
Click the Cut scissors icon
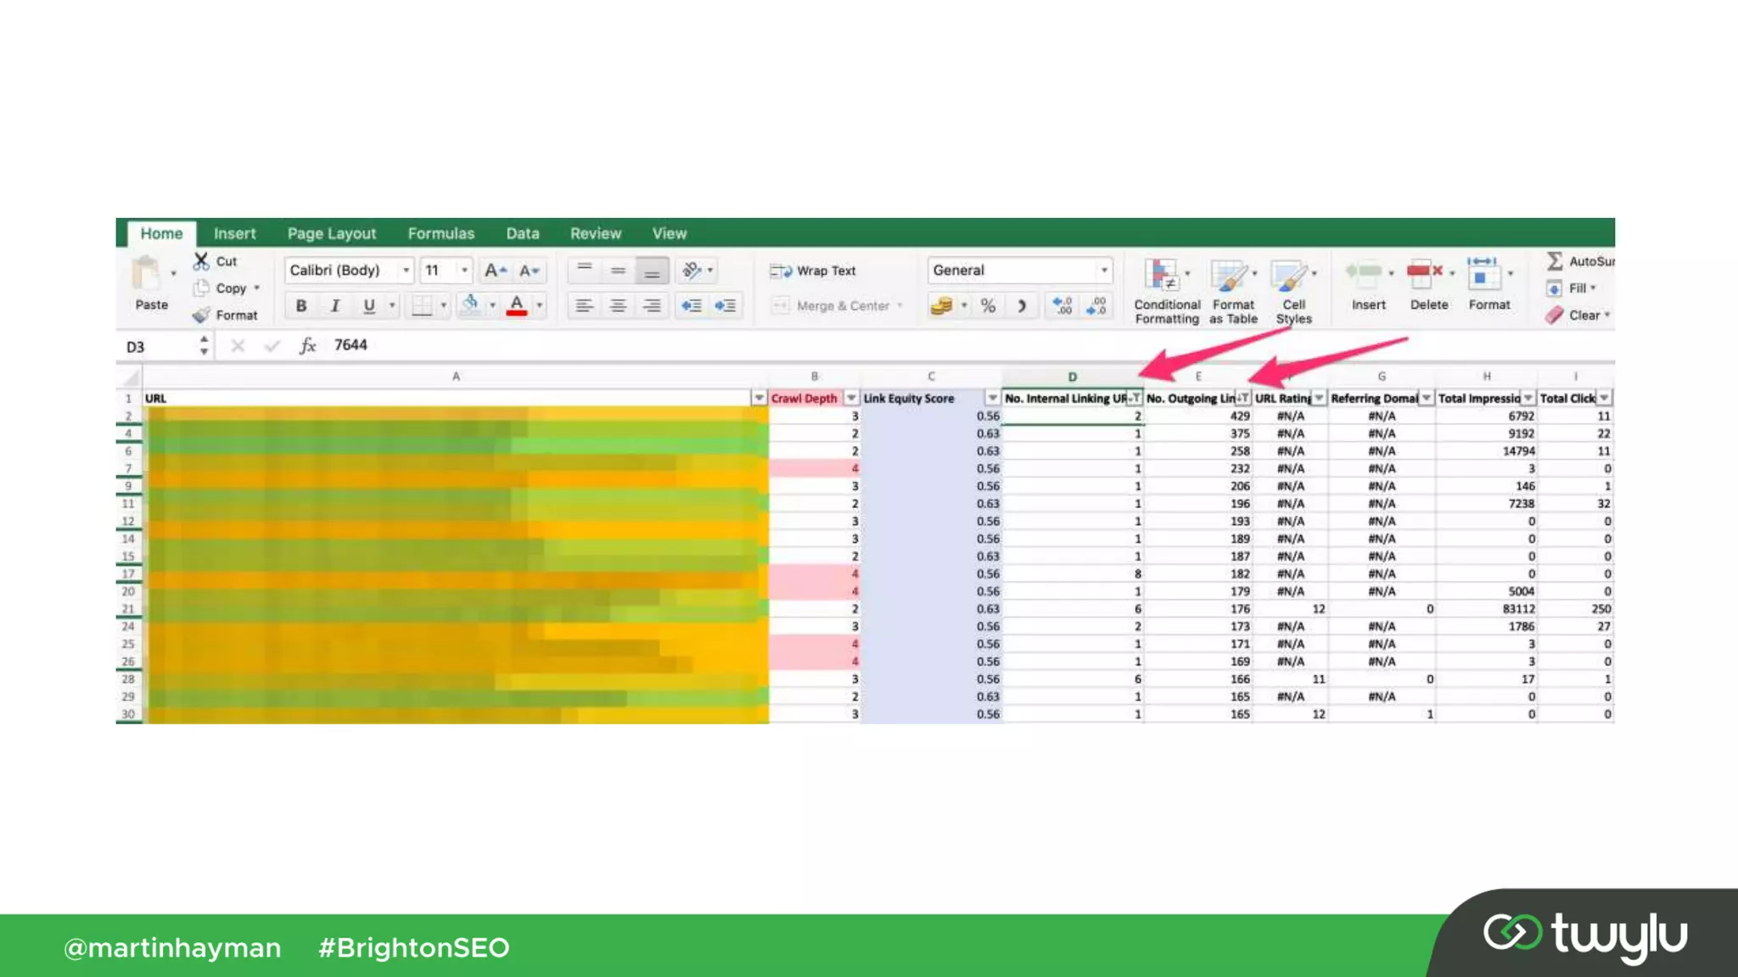pos(201,260)
